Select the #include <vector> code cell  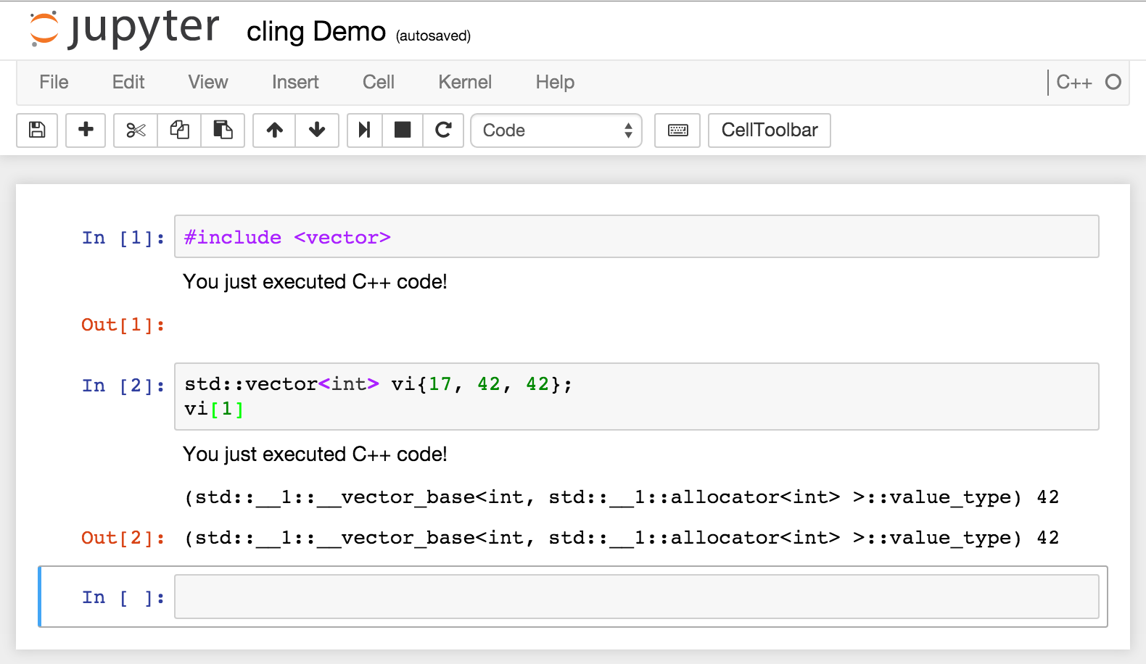pos(636,237)
